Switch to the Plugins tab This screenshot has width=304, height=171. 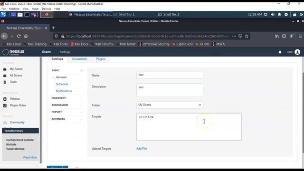point(101,59)
